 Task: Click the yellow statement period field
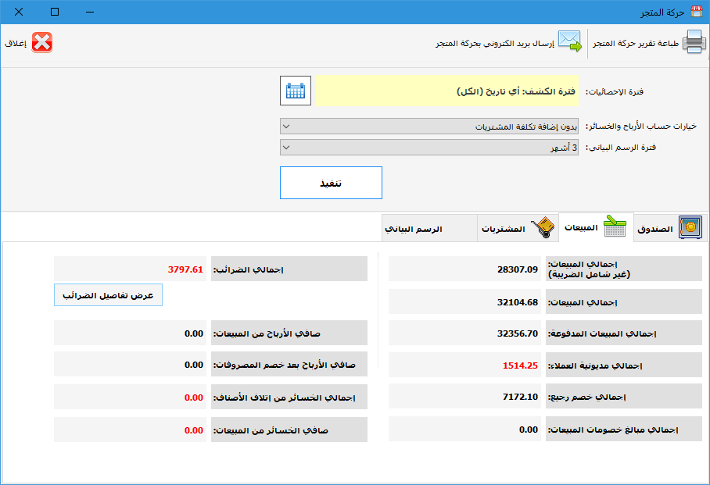tap(446, 91)
